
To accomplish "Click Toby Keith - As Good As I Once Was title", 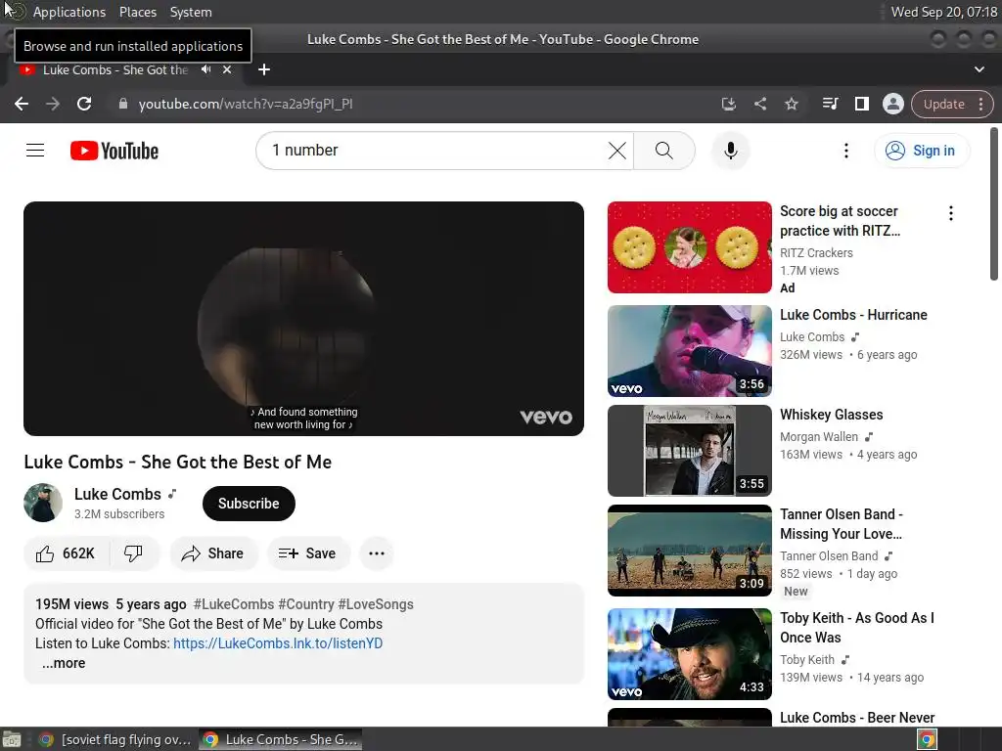I will (857, 628).
